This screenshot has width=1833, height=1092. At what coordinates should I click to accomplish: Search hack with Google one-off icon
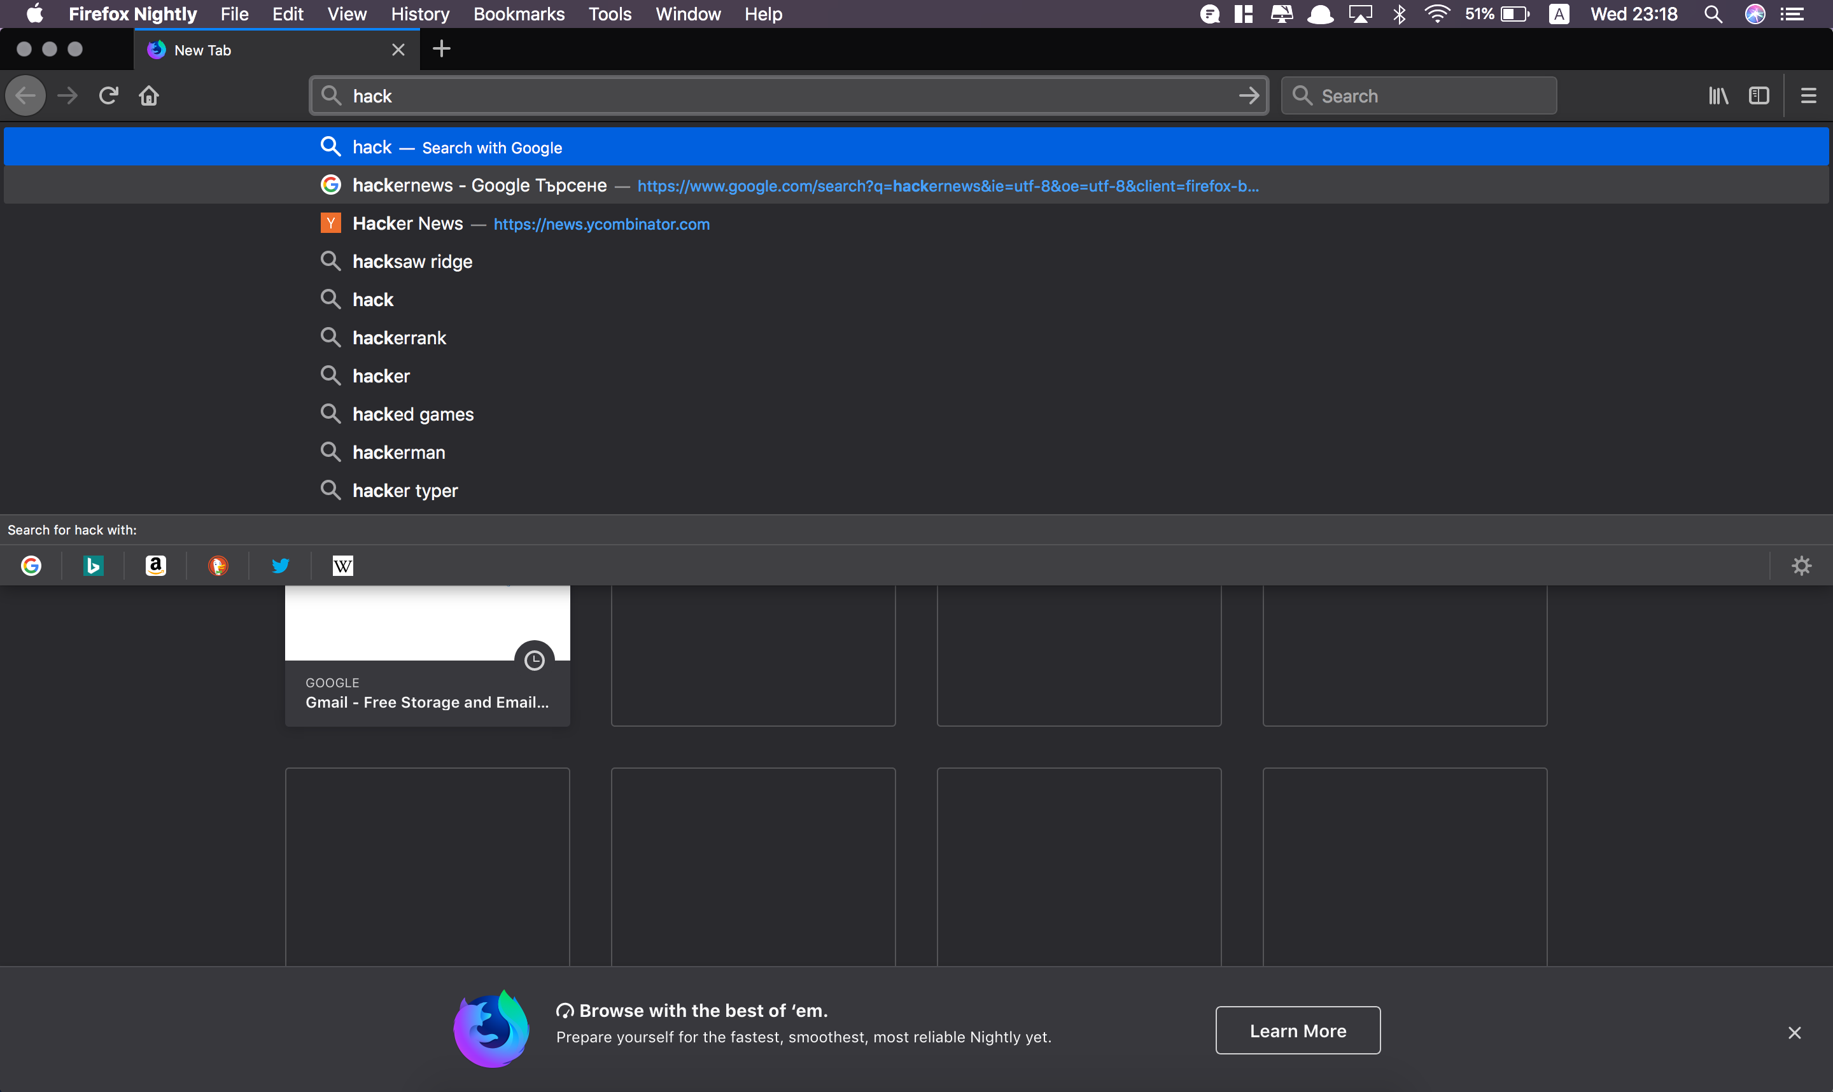click(31, 566)
